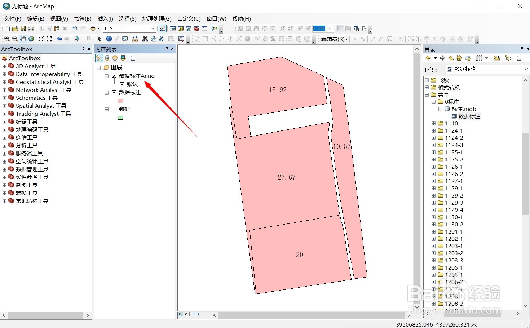
Task: Go to Home folder in Catalog panel
Action: 459,58
